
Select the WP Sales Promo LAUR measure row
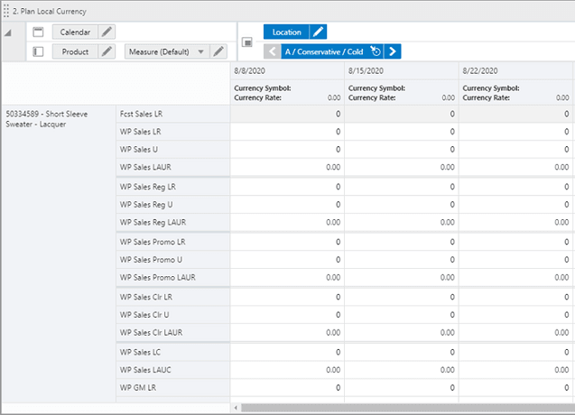172,278
